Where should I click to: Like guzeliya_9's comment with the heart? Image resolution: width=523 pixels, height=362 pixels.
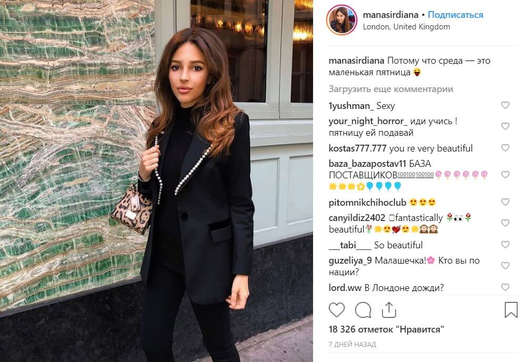click(x=505, y=266)
